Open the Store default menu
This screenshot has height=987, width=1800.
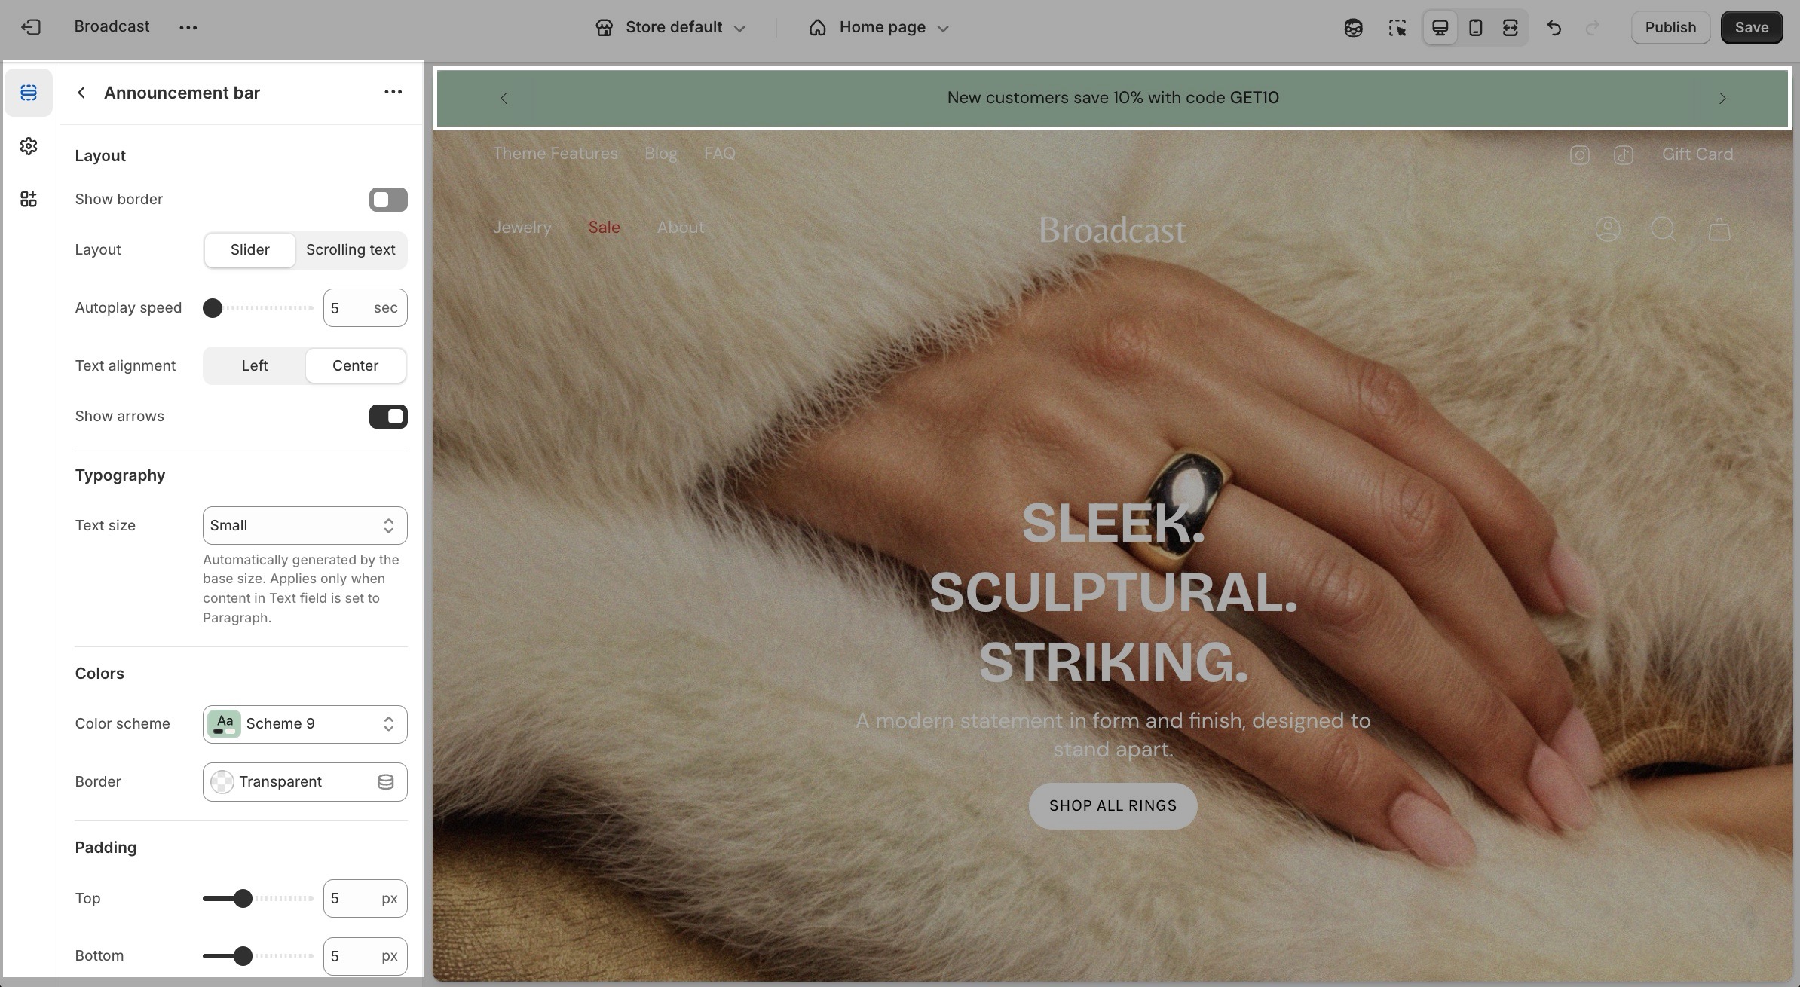671,28
